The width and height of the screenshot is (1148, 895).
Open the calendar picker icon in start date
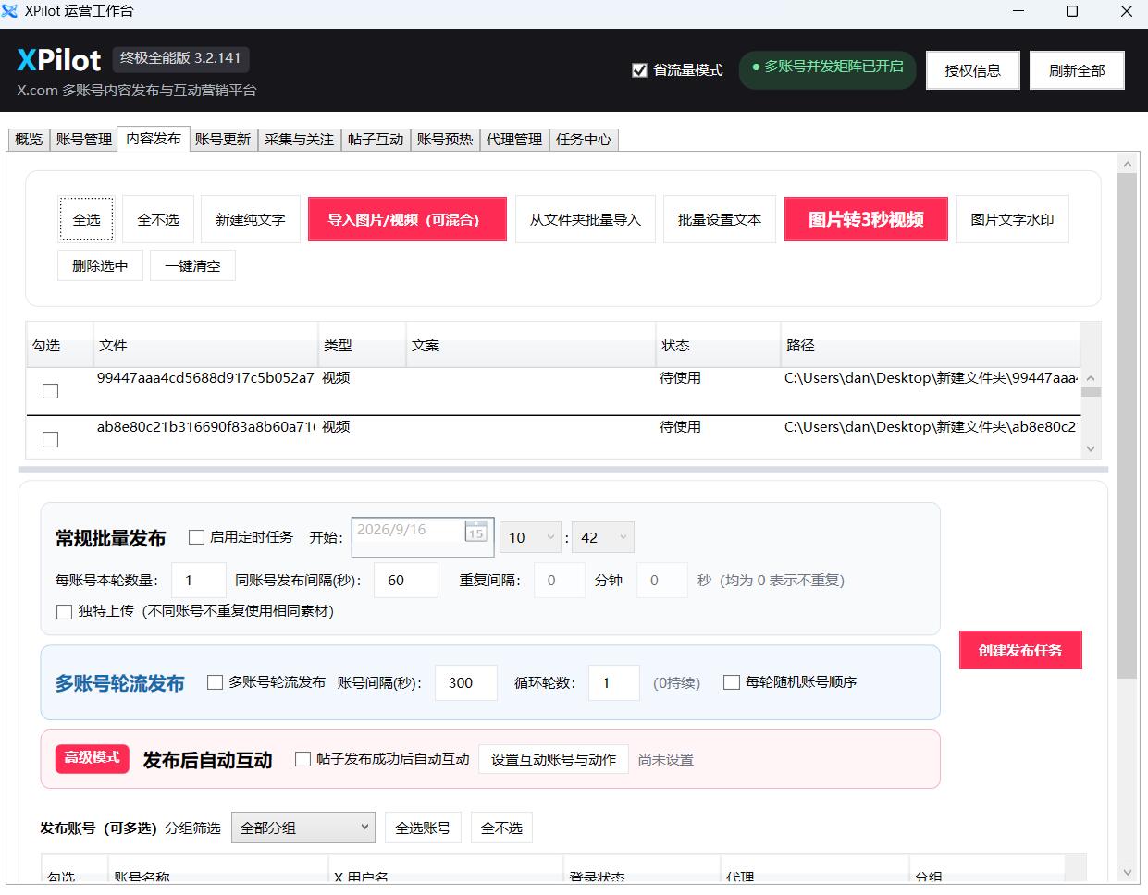475,532
